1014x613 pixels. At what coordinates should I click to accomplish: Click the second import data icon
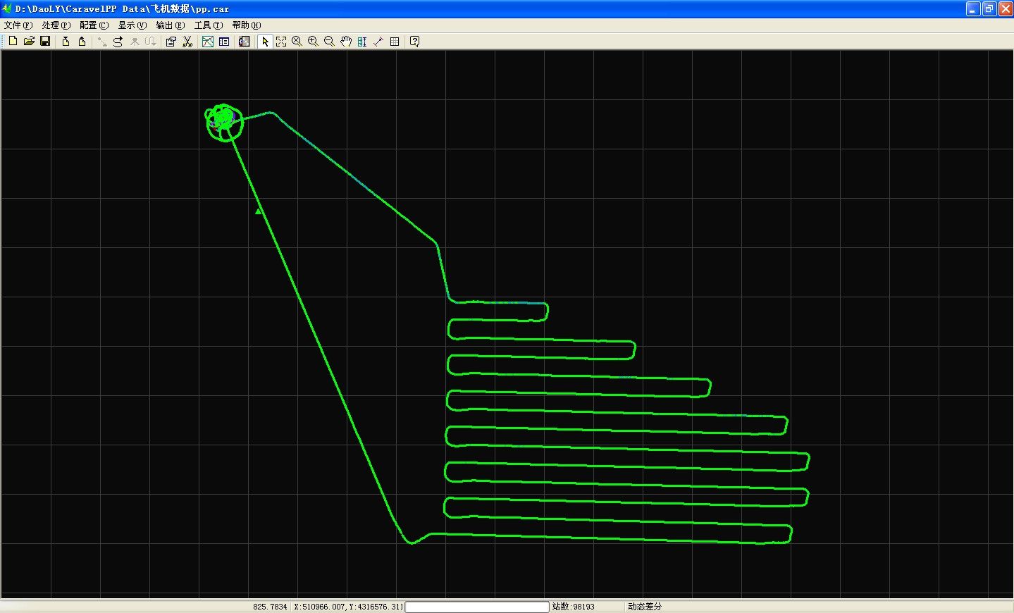(82, 42)
